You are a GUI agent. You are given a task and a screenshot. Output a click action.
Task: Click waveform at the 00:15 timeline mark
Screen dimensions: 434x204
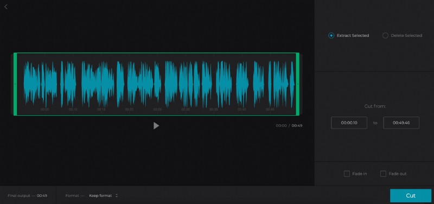pyautogui.click(x=101, y=110)
